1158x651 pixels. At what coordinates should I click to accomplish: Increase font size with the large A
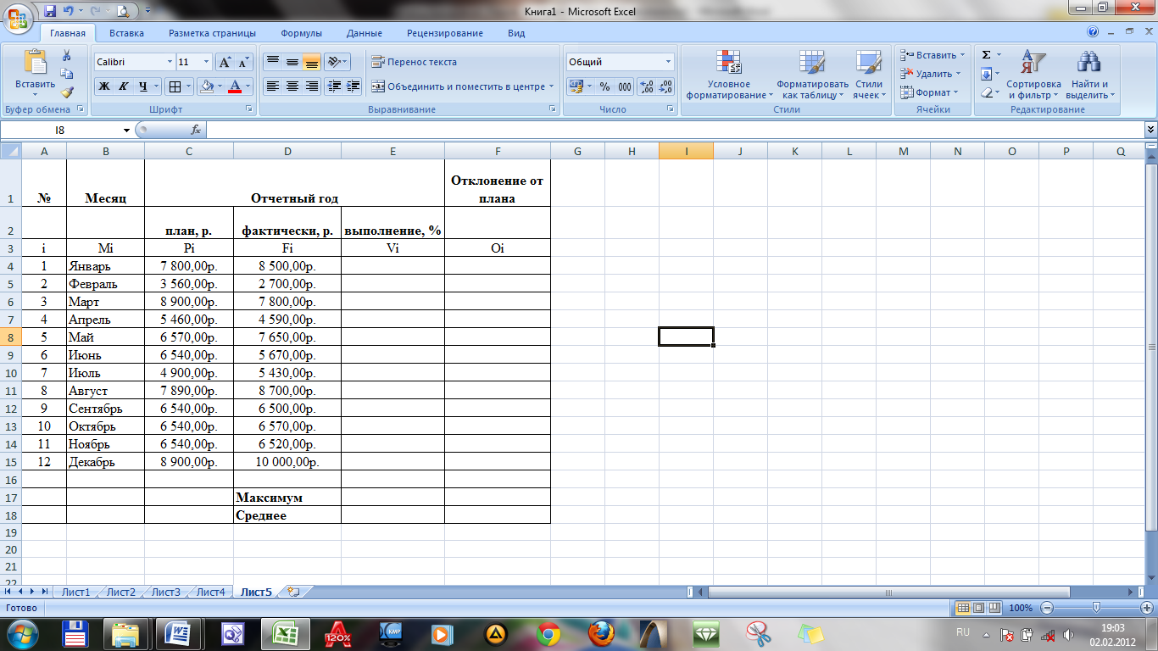(225, 62)
